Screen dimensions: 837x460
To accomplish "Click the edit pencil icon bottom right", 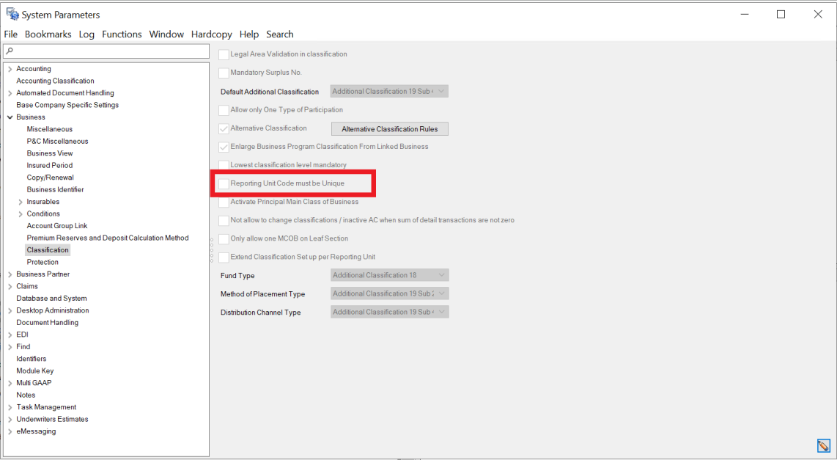I will [823, 445].
